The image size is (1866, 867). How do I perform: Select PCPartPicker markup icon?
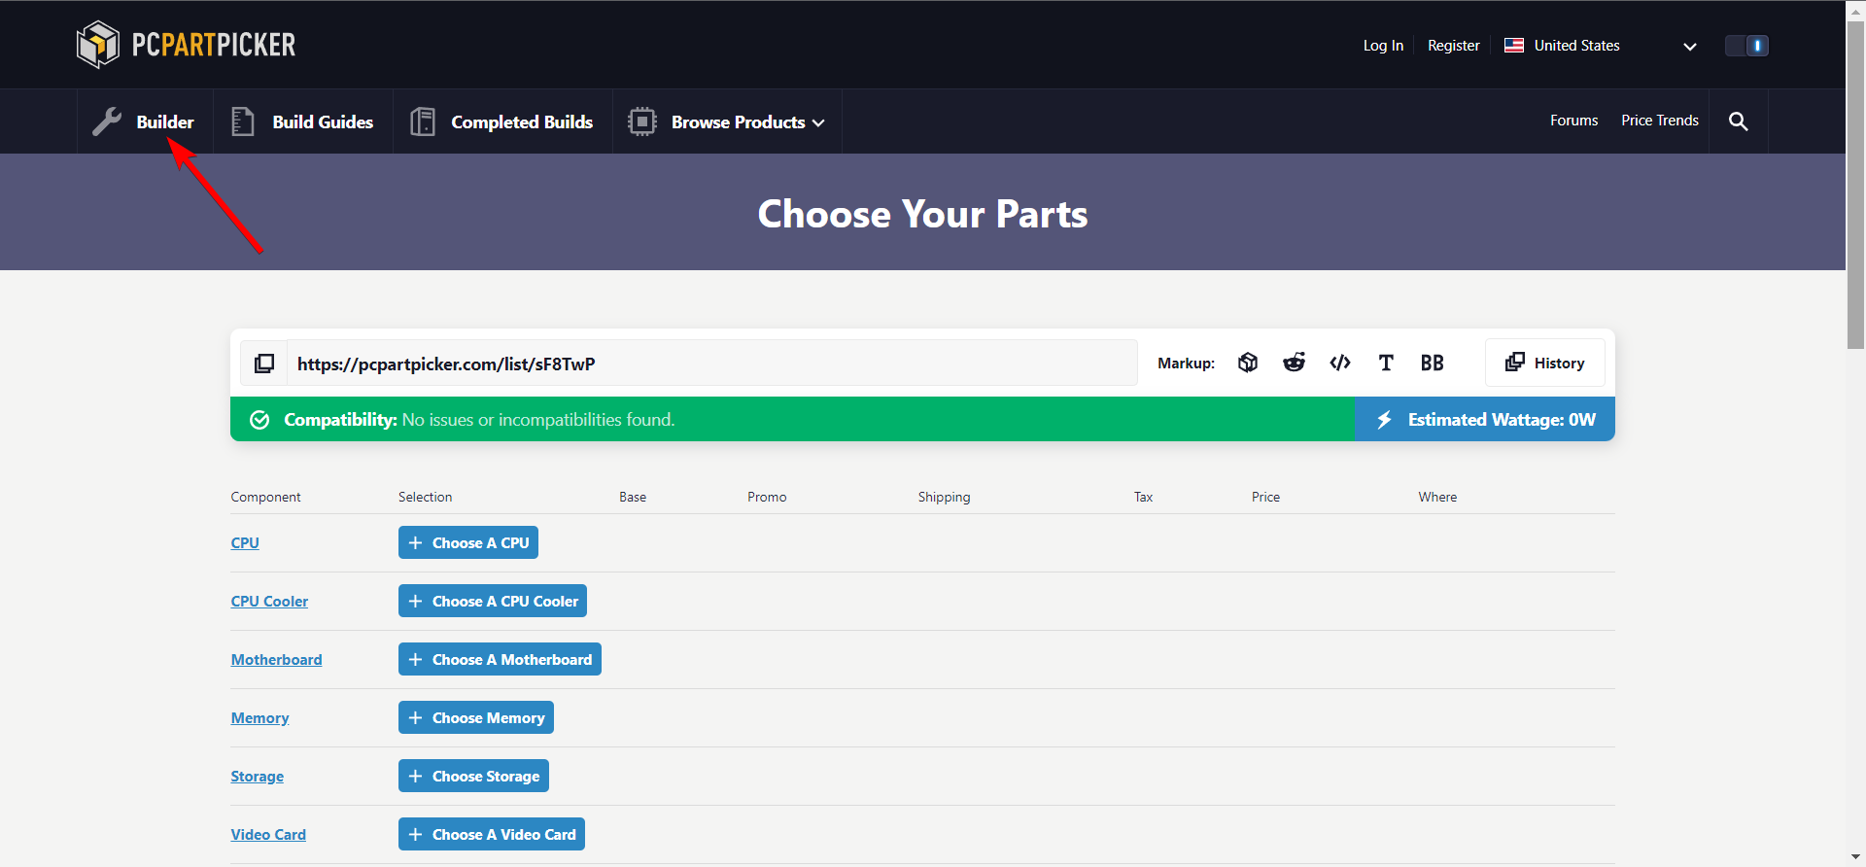coord(1248,363)
